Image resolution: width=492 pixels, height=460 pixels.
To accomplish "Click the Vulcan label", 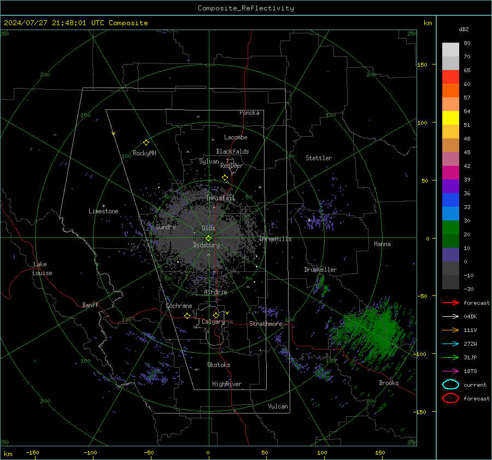I will point(278,406).
